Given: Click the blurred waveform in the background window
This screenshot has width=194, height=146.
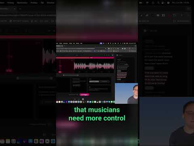Looking at the screenshot, I should coord(49,57).
